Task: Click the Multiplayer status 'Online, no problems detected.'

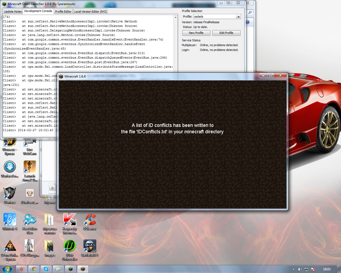Action: pyautogui.click(x=219, y=45)
